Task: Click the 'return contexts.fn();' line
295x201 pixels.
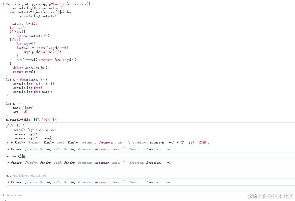Action: tap(34, 36)
